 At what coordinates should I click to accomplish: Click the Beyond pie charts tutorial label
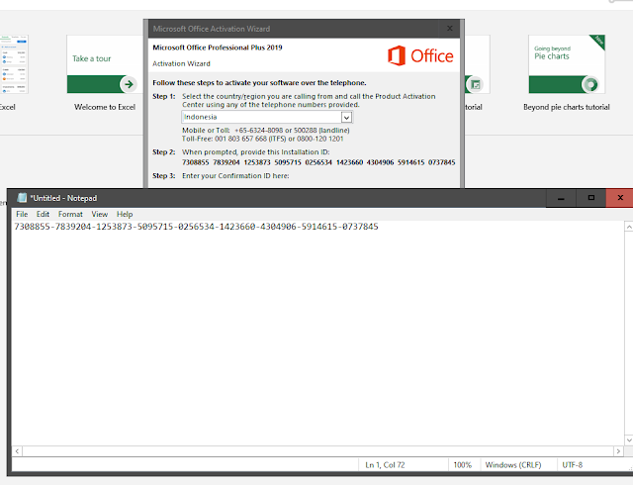click(567, 107)
